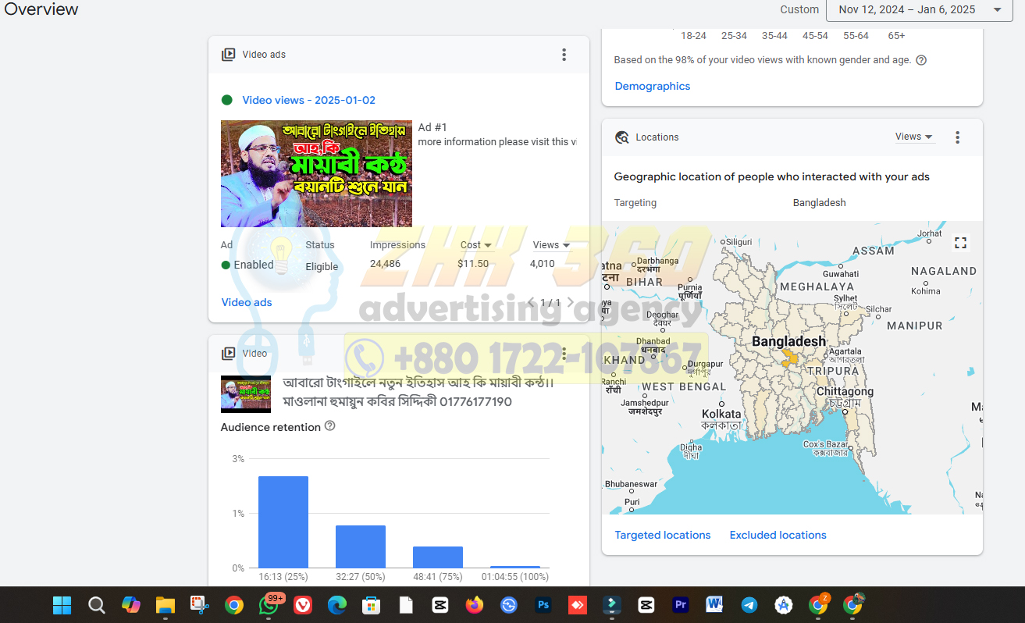
Task: Click the ad video thumbnail image
Action: pos(316,173)
